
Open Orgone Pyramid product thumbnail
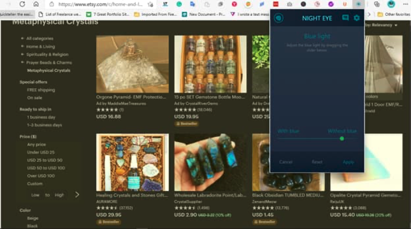[x=132, y=64]
